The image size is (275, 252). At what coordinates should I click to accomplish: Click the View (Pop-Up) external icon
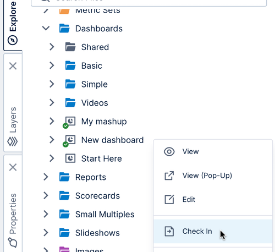(x=169, y=176)
